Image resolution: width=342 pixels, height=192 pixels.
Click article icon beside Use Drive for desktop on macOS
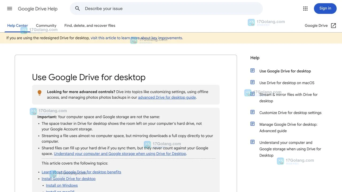click(252, 82)
